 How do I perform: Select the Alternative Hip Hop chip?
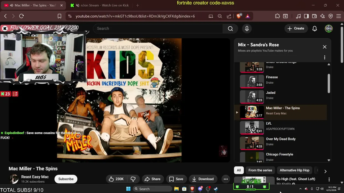(295, 170)
